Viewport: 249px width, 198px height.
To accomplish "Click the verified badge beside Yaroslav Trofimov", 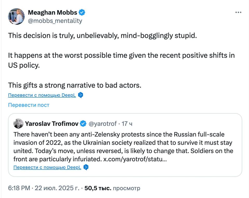I will pyautogui.click(x=83, y=124).
